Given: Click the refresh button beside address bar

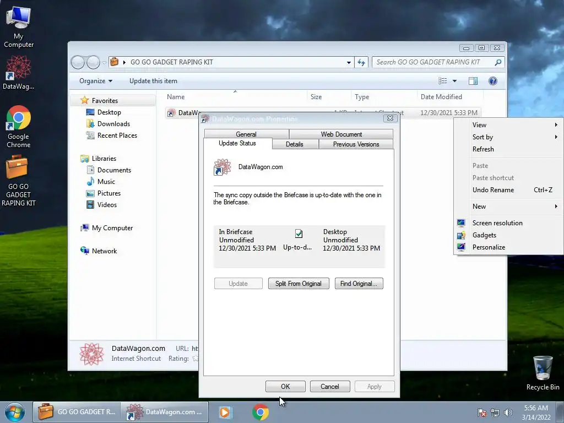Looking at the screenshot, I should click(361, 62).
